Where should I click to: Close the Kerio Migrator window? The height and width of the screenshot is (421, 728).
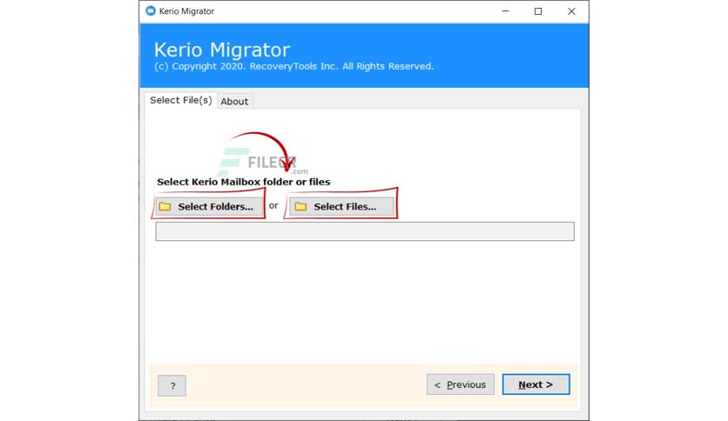pyautogui.click(x=571, y=11)
